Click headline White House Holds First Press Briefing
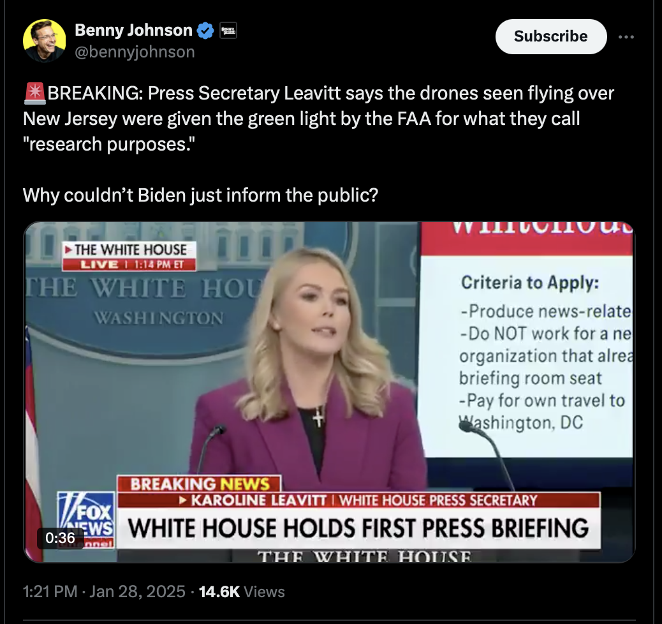This screenshot has width=662, height=624. 358,528
